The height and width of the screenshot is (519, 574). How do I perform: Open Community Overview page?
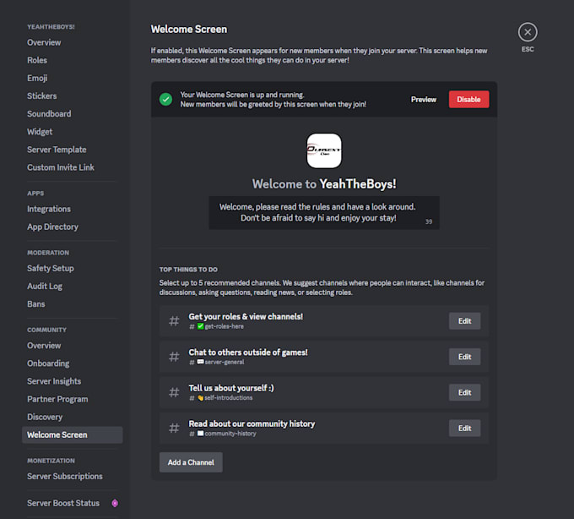pos(44,346)
